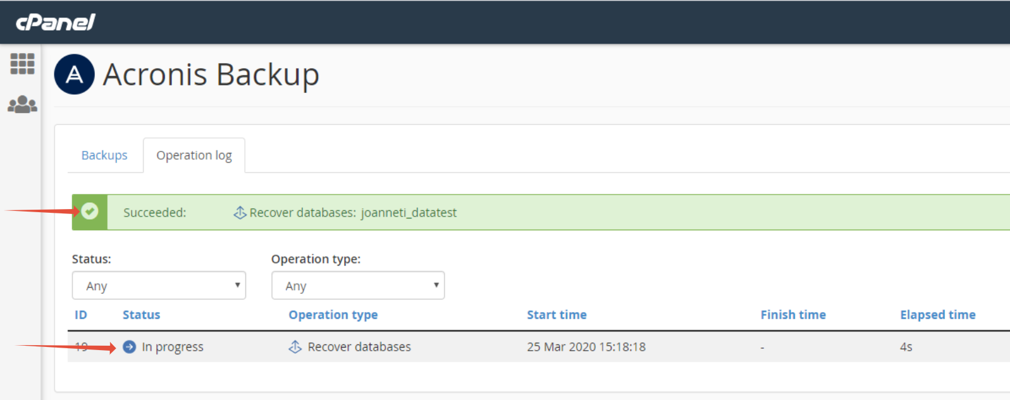
Task: Click the Acronis Backup page title
Action: click(211, 75)
